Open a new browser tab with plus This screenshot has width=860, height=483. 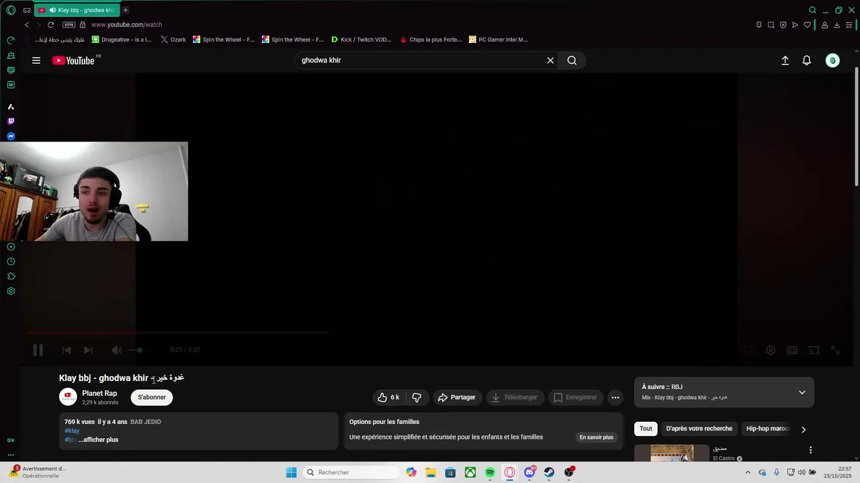click(126, 10)
